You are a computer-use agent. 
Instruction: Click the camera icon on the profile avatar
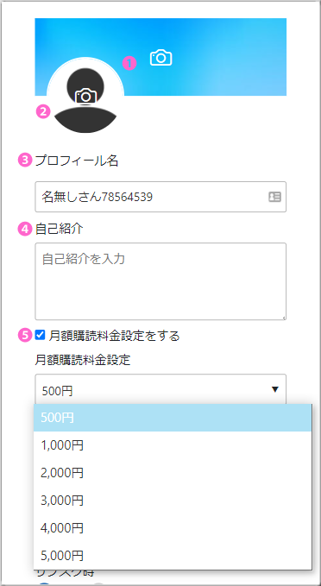coord(86,96)
